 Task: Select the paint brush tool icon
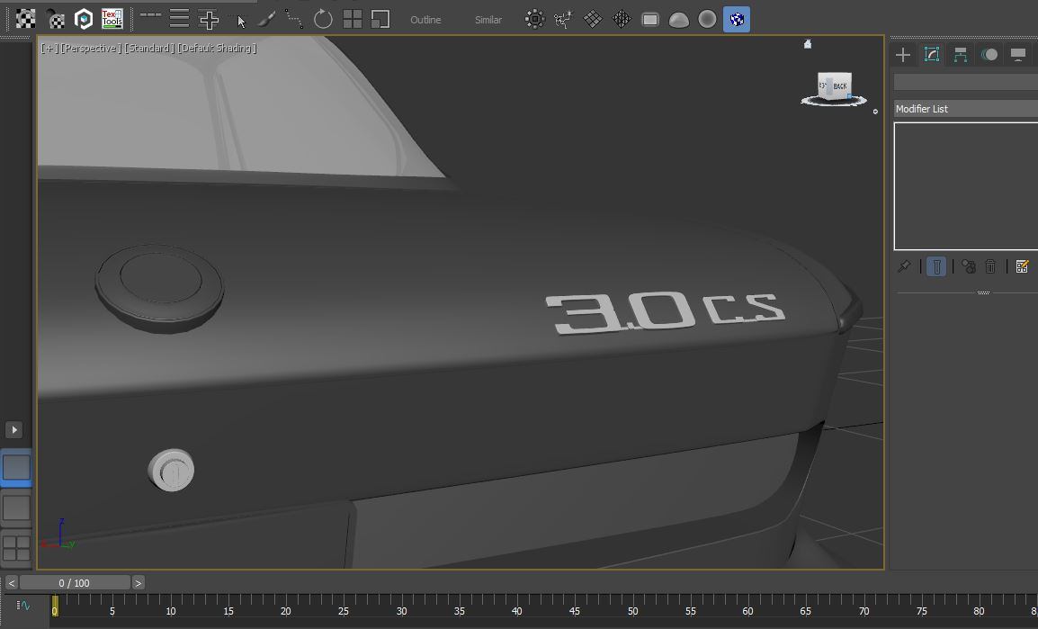266,19
